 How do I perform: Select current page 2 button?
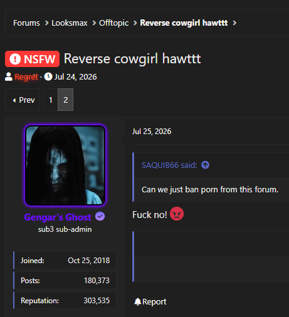click(66, 100)
